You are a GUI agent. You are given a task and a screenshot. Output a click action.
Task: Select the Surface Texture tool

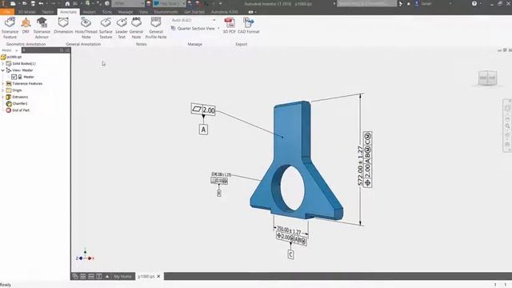pyautogui.click(x=106, y=28)
